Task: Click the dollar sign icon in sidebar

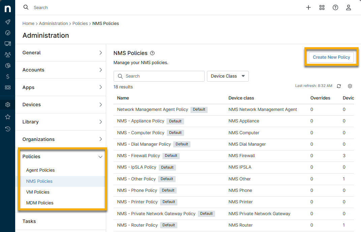Action: (x=8, y=77)
